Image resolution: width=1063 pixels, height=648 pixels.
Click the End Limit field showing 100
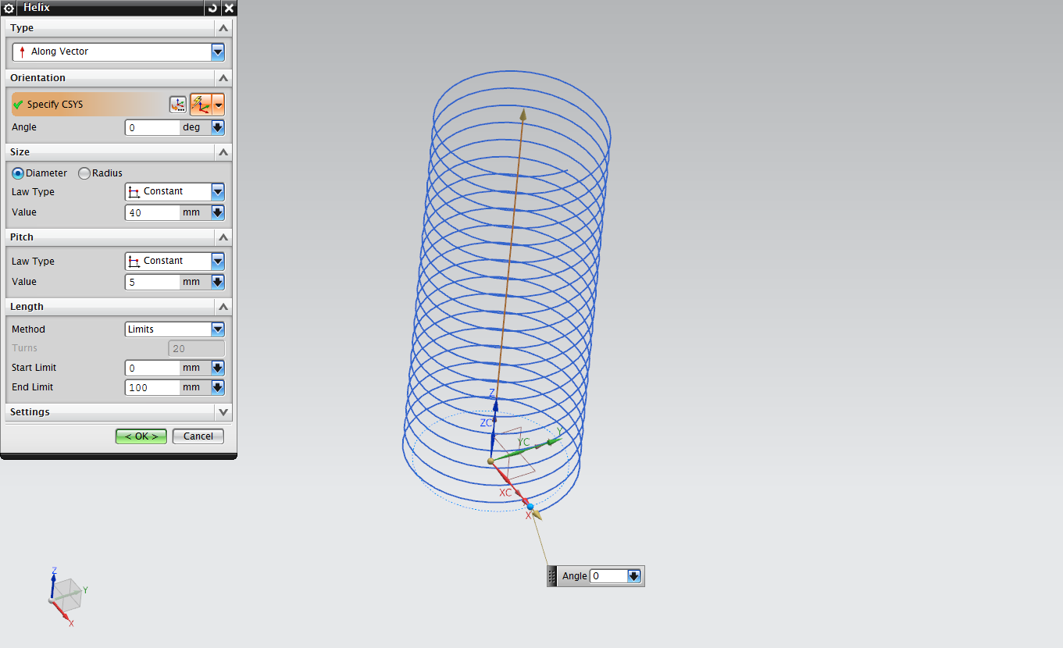[x=152, y=387]
